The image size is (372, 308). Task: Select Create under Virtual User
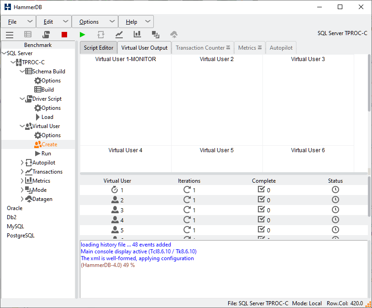(x=49, y=144)
